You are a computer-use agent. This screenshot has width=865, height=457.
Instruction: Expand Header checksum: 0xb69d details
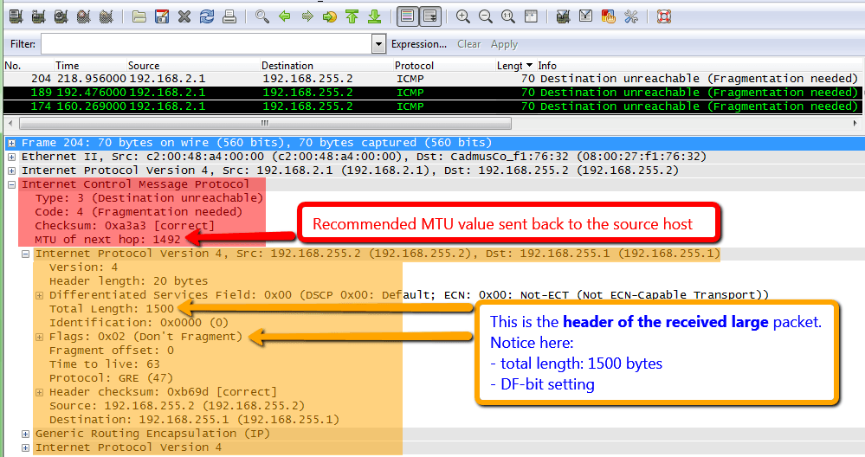39,392
